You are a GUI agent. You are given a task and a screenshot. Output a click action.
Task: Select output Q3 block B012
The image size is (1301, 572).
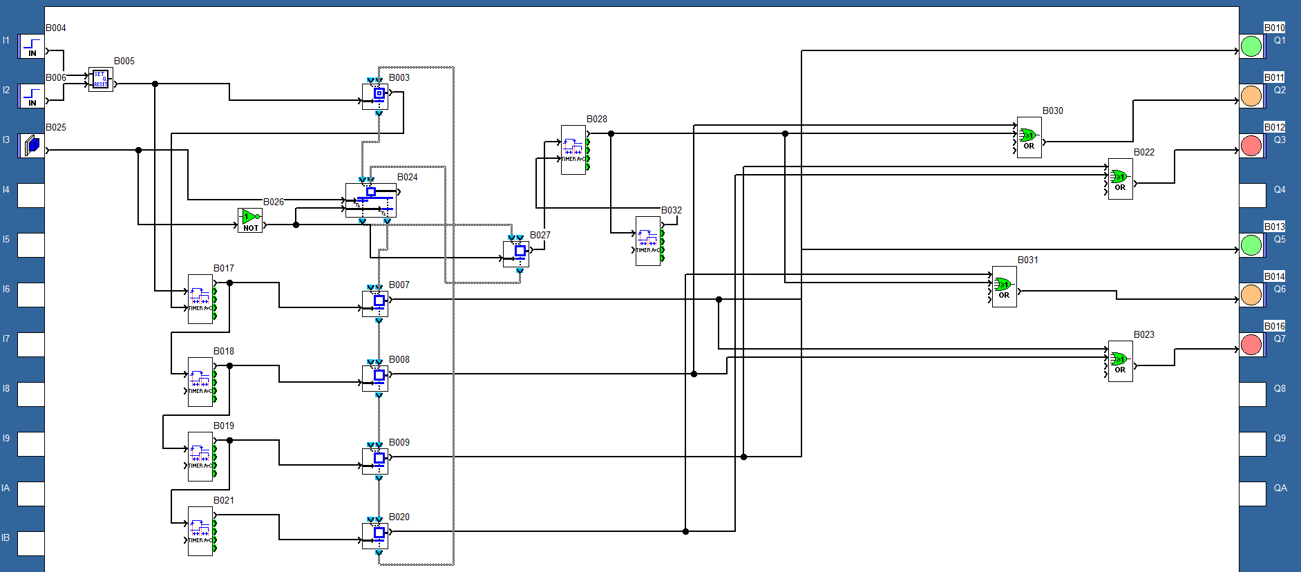(1252, 146)
